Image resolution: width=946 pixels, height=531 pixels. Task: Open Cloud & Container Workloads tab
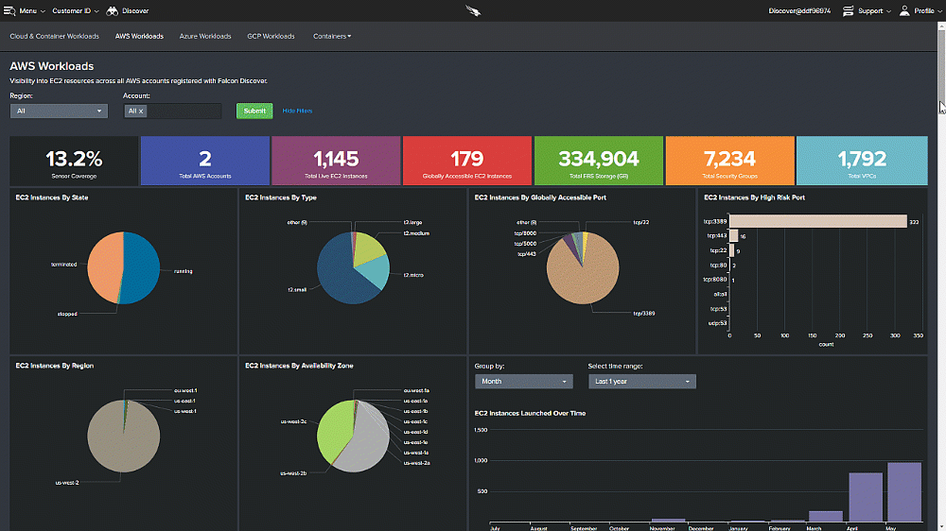click(54, 37)
